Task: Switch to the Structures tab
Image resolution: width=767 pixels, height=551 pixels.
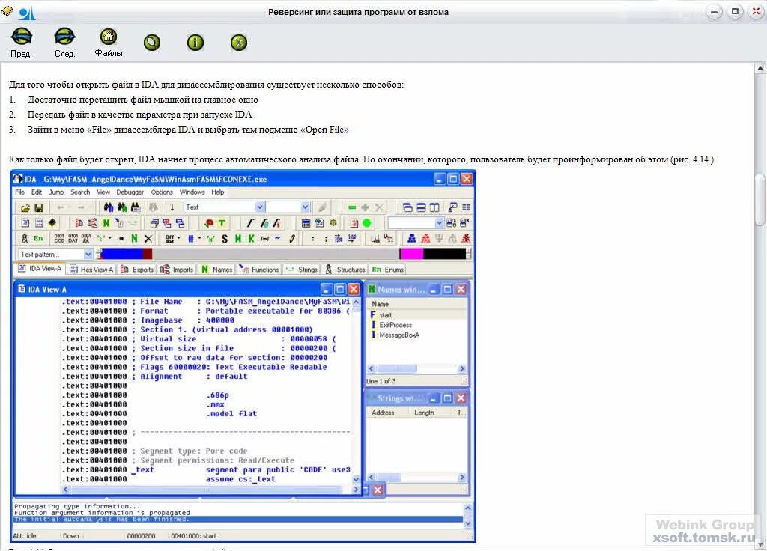Action: click(345, 270)
